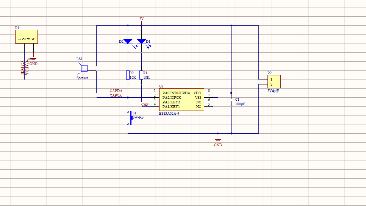Select the U1 BS83A02A-4 chip body
Image resolution: width=366 pixels, height=206 pixels.
click(x=181, y=100)
